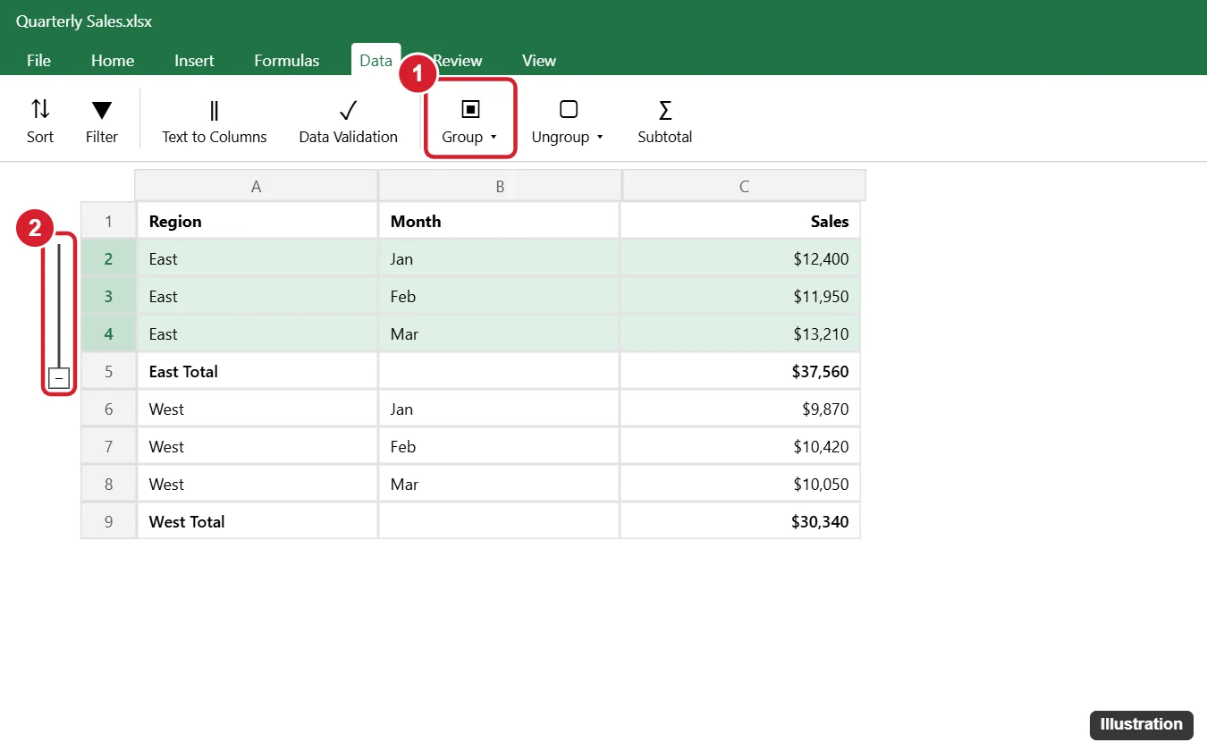Screen dimensions: 1207x751
Task: Select the Data ribbon tab
Action: point(376,61)
